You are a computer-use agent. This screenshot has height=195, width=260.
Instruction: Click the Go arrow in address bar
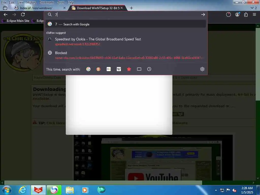(203, 14)
